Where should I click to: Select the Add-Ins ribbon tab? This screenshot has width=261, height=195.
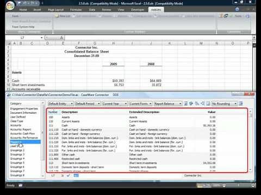[x=156, y=10]
